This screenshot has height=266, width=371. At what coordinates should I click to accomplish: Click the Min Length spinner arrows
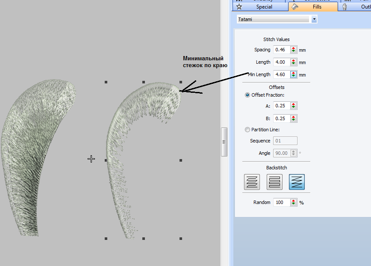point(293,74)
